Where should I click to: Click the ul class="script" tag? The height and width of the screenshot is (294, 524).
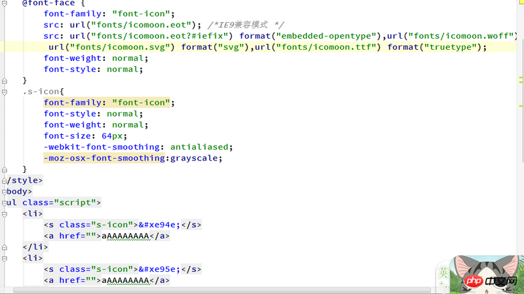click(x=54, y=202)
